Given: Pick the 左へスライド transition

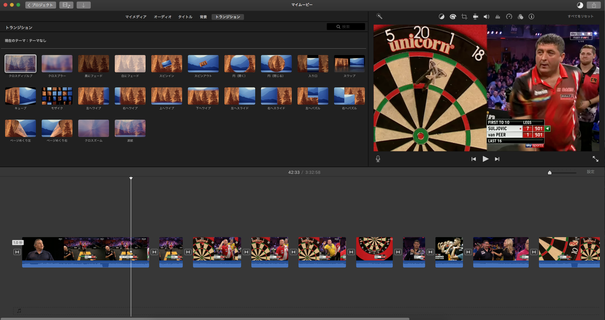Looking at the screenshot, I should coord(240,96).
